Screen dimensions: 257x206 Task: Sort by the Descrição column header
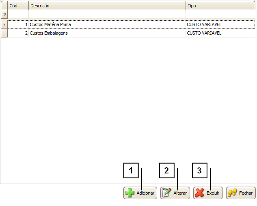tap(107, 6)
